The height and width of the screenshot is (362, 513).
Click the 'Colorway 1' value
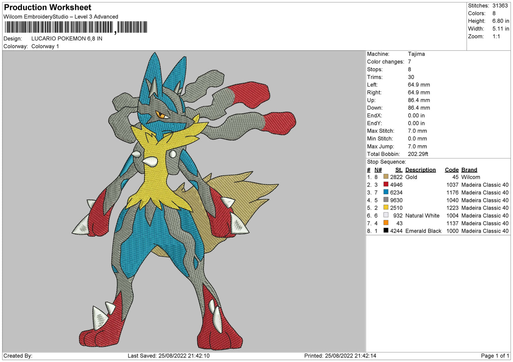[x=45, y=46]
